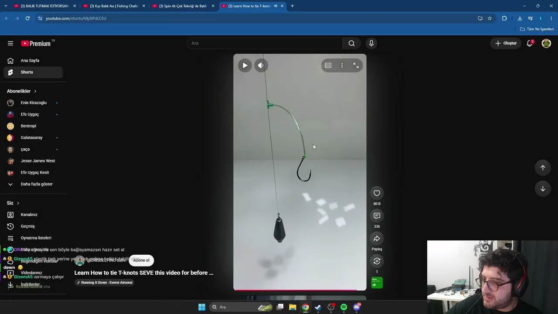Image resolution: width=558 pixels, height=314 pixels.
Task: Remix this Short
Action: (377, 261)
